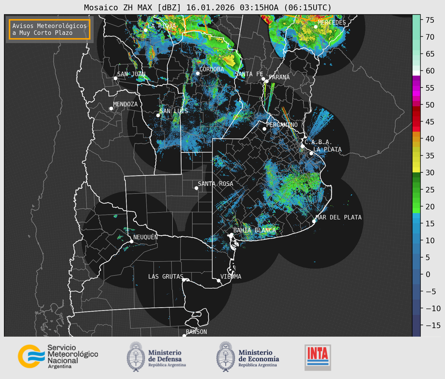
Task: Click the Viedma city marker
Action: point(219,280)
